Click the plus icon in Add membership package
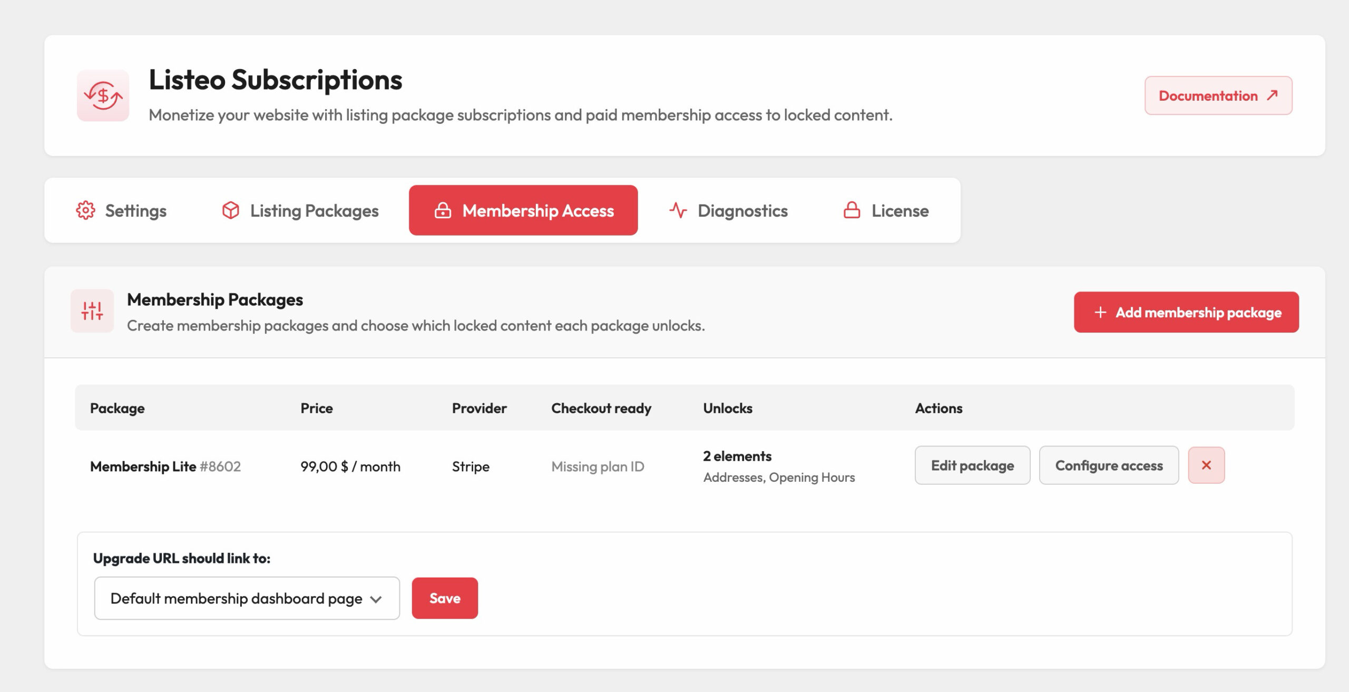Viewport: 1349px width, 692px height. click(1100, 312)
